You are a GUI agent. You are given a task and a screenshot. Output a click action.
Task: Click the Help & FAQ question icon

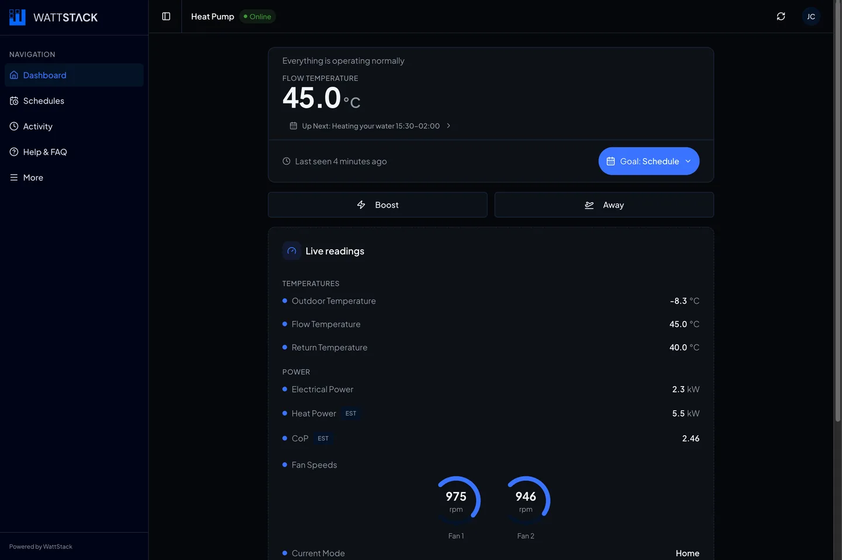point(14,152)
